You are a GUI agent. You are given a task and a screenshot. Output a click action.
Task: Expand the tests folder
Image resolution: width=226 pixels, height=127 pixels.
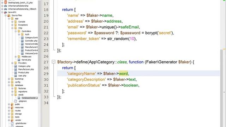click(x=9, y=117)
